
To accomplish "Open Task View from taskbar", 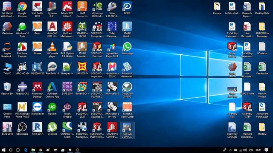I will coord(18,150).
